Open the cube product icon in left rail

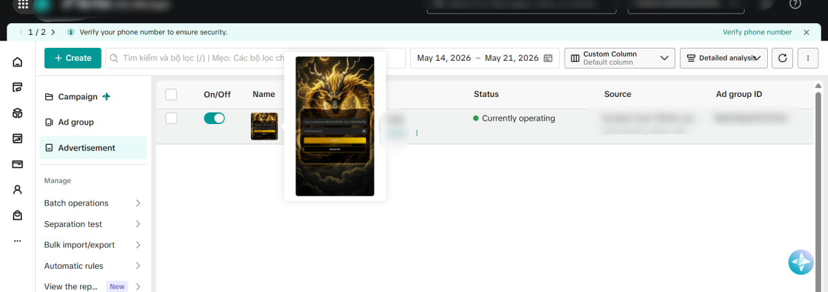pyautogui.click(x=17, y=113)
